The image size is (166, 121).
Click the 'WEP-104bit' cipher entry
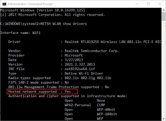(x=107, y=114)
